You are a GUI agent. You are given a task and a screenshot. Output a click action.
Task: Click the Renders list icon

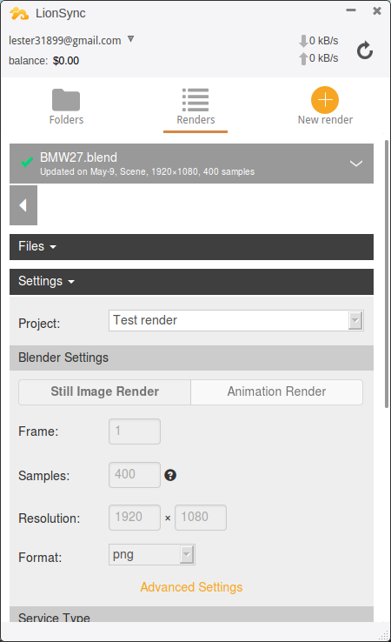(x=195, y=99)
